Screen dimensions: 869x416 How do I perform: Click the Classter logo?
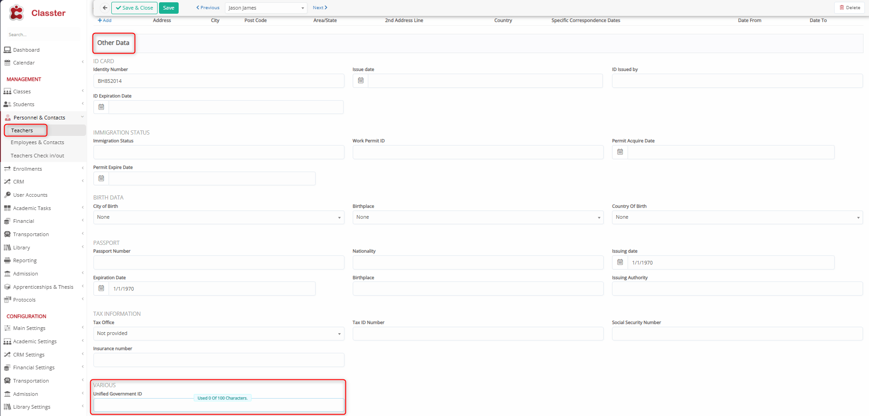pos(38,13)
